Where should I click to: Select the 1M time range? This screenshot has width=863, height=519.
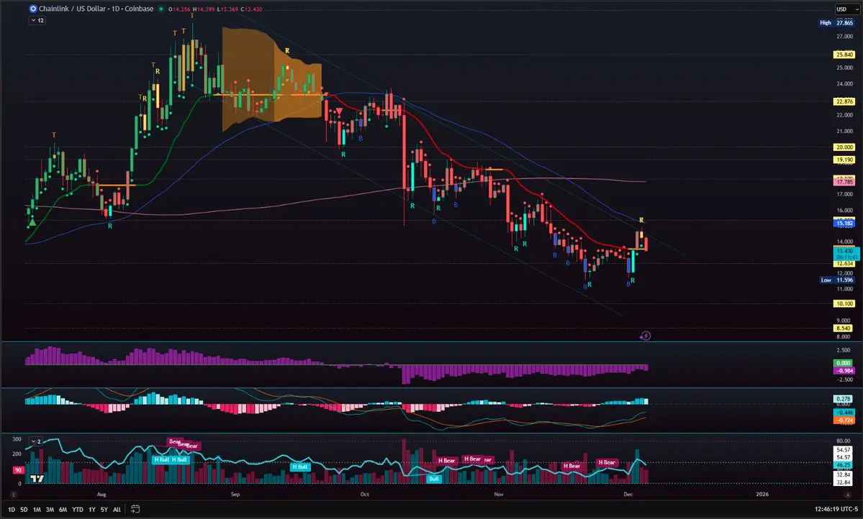pos(37,510)
